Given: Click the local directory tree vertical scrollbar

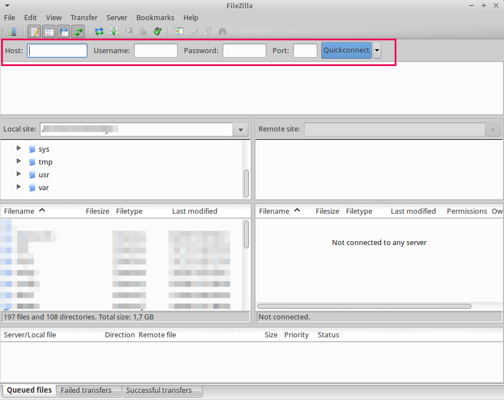Looking at the screenshot, I should coord(247,183).
